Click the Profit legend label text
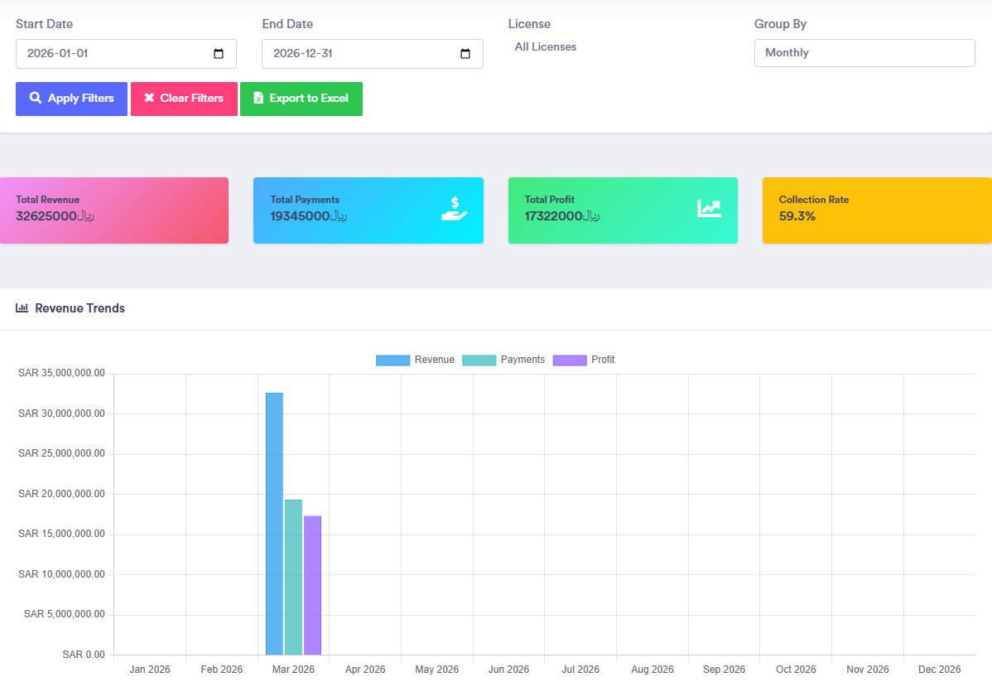This screenshot has height=687, width=992. click(603, 360)
